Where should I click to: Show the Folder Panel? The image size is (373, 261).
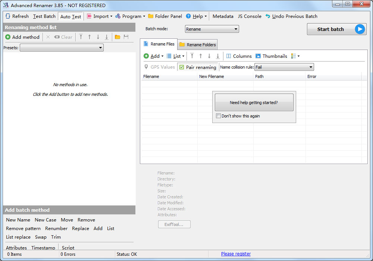pyautogui.click(x=165, y=16)
